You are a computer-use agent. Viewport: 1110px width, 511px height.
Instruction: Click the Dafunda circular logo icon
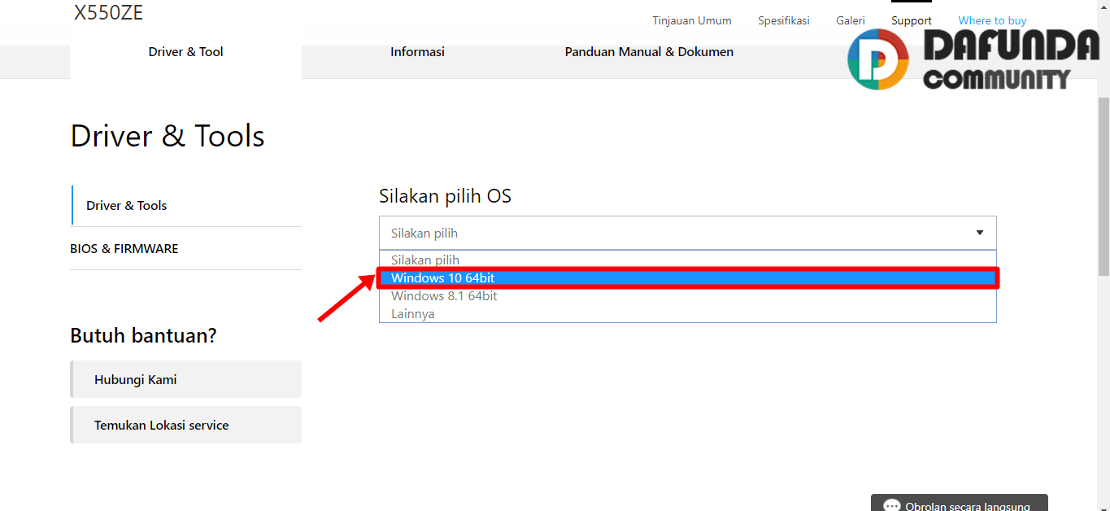(877, 59)
